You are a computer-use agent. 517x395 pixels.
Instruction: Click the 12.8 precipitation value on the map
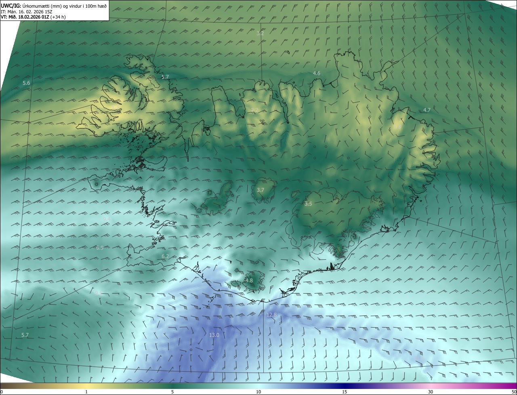(272, 315)
